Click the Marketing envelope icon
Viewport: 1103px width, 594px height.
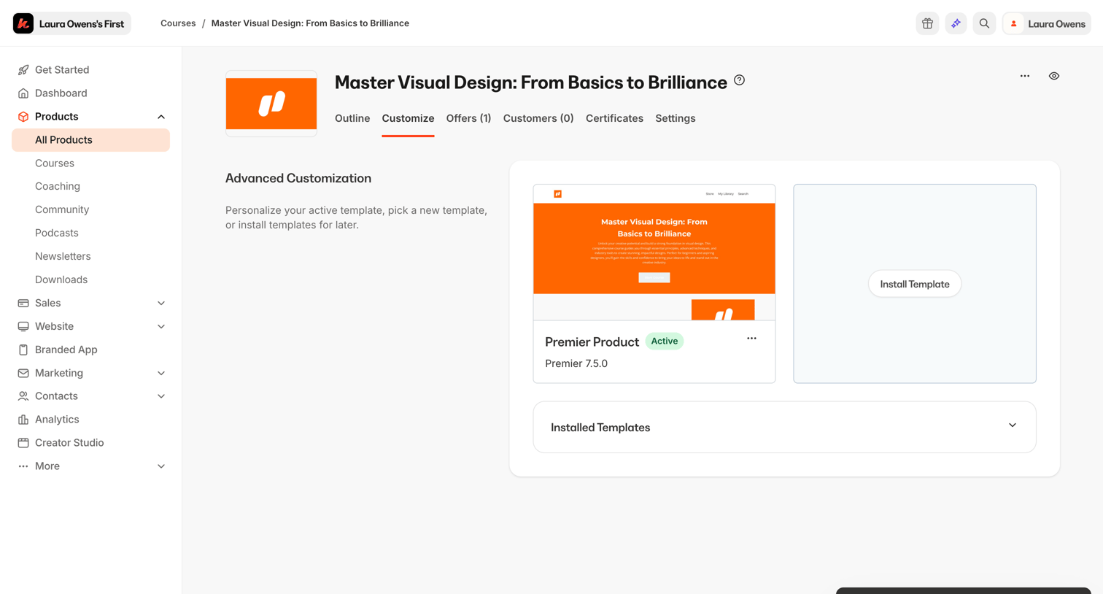pyautogui.click(x=23, y=373)
